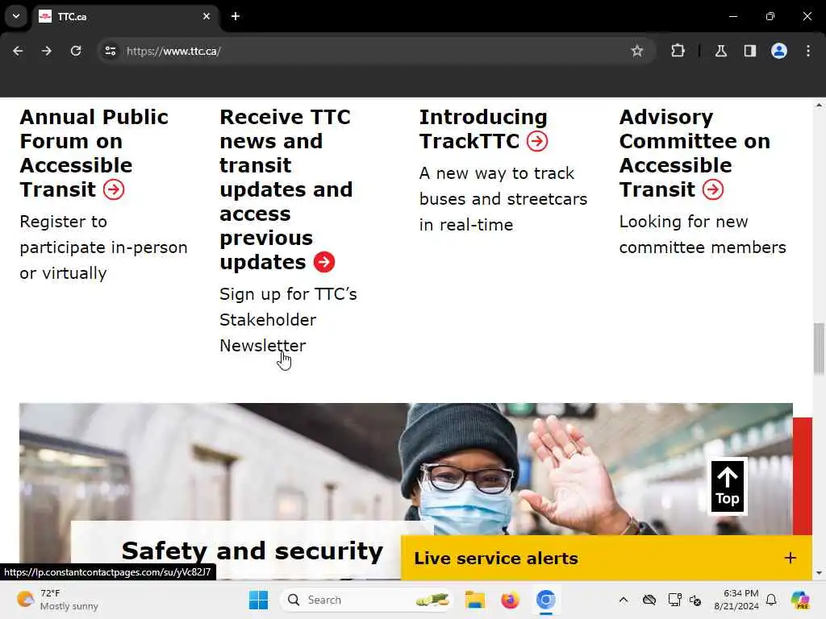Expand the Live service alerts panel
Viewport: 826px width, 619px height.
(607, 558)
